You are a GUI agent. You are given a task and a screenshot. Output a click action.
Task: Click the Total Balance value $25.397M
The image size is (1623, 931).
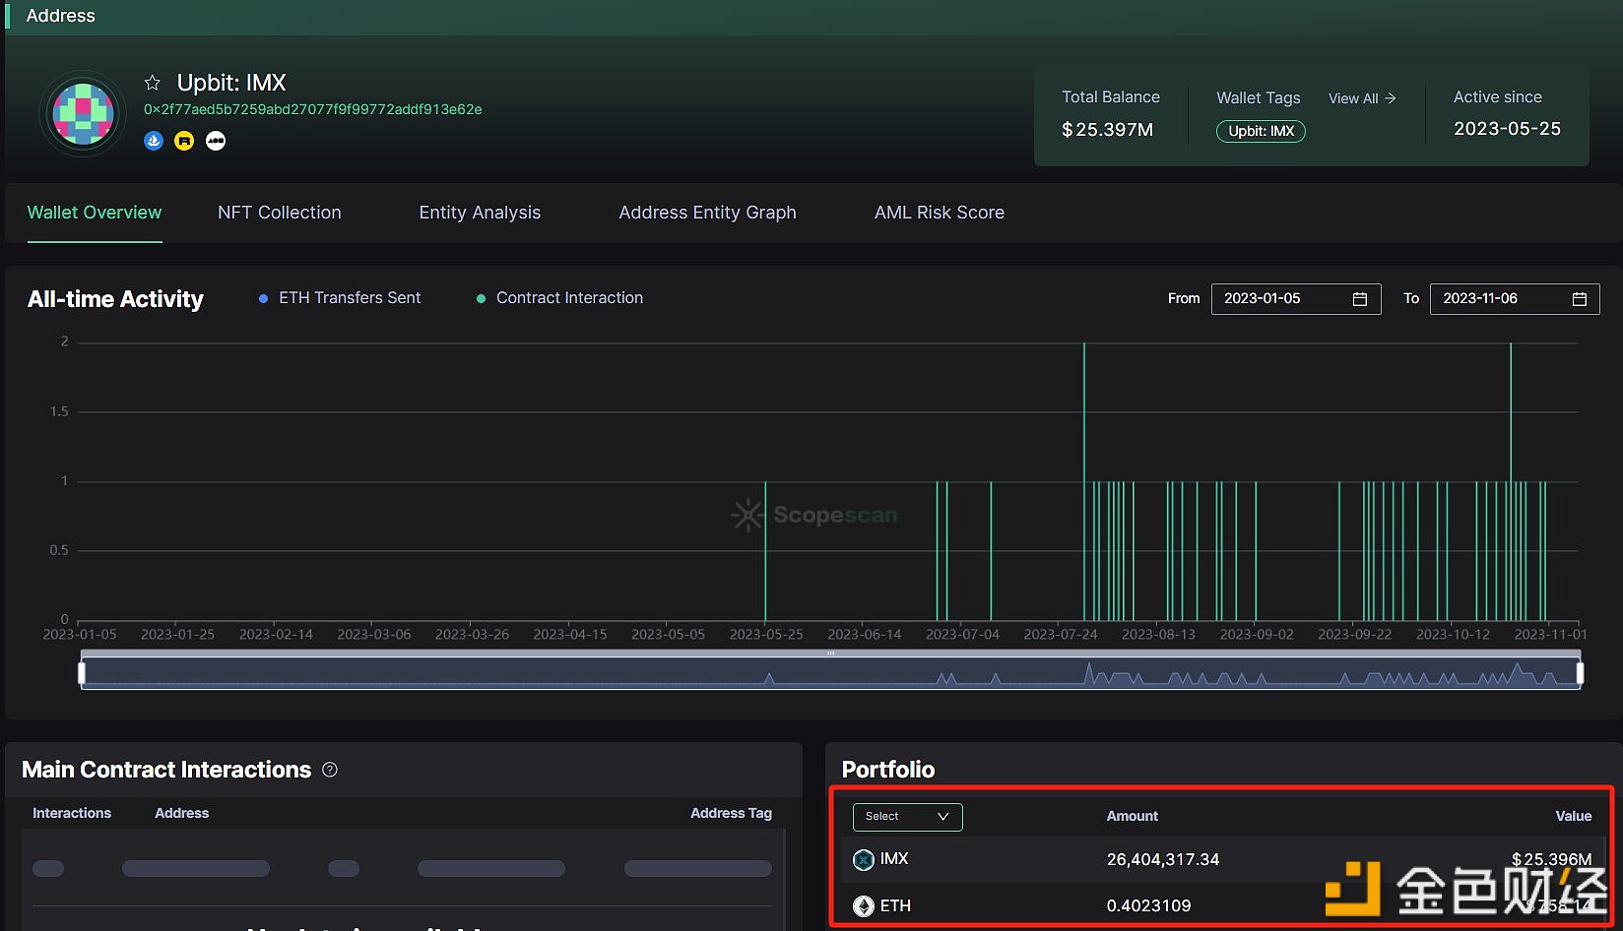pos(1108,130)
